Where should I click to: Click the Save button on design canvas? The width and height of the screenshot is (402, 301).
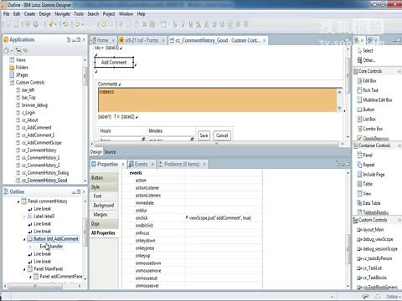click(x=204, y=135)
